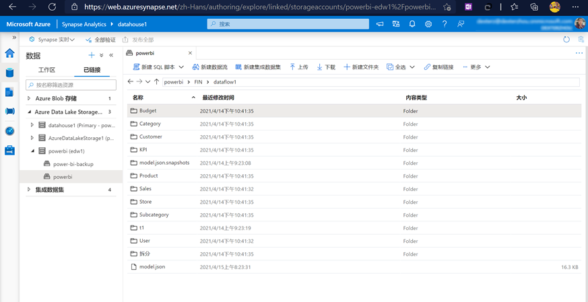Select the Budget folder row
The height and width of the screenshot is (302, 588).
(354, 110)
